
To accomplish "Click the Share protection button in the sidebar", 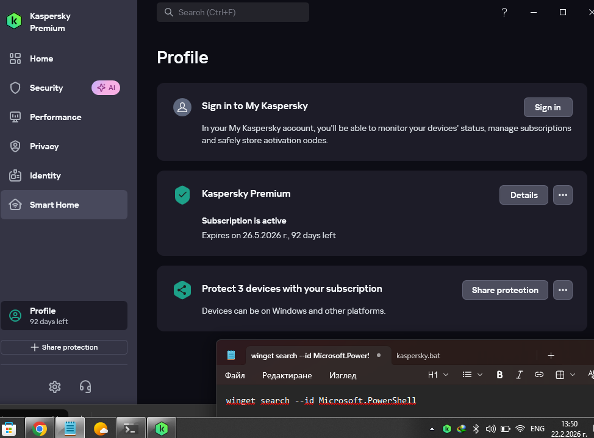I will [64, 347].
